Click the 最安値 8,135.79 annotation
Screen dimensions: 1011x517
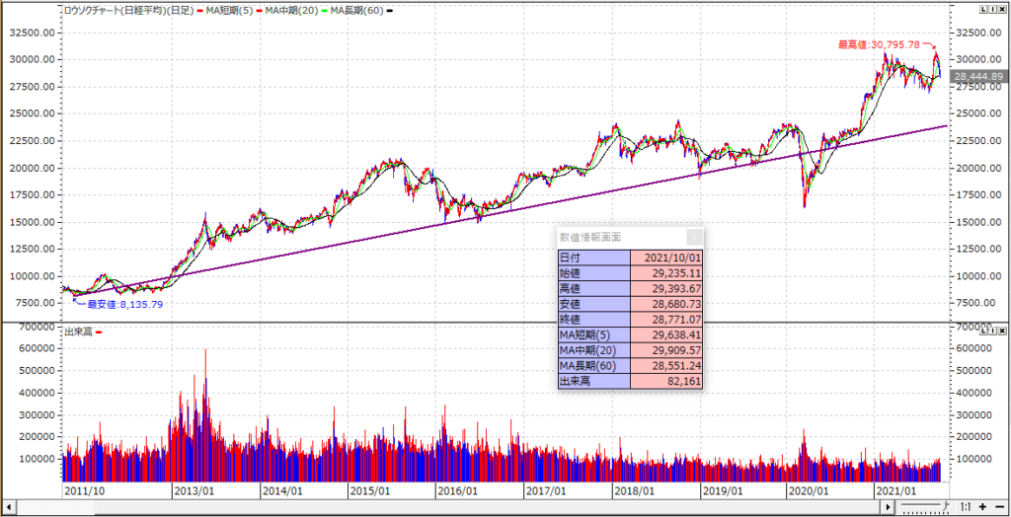pyautogui.click(x=123, y=305)
